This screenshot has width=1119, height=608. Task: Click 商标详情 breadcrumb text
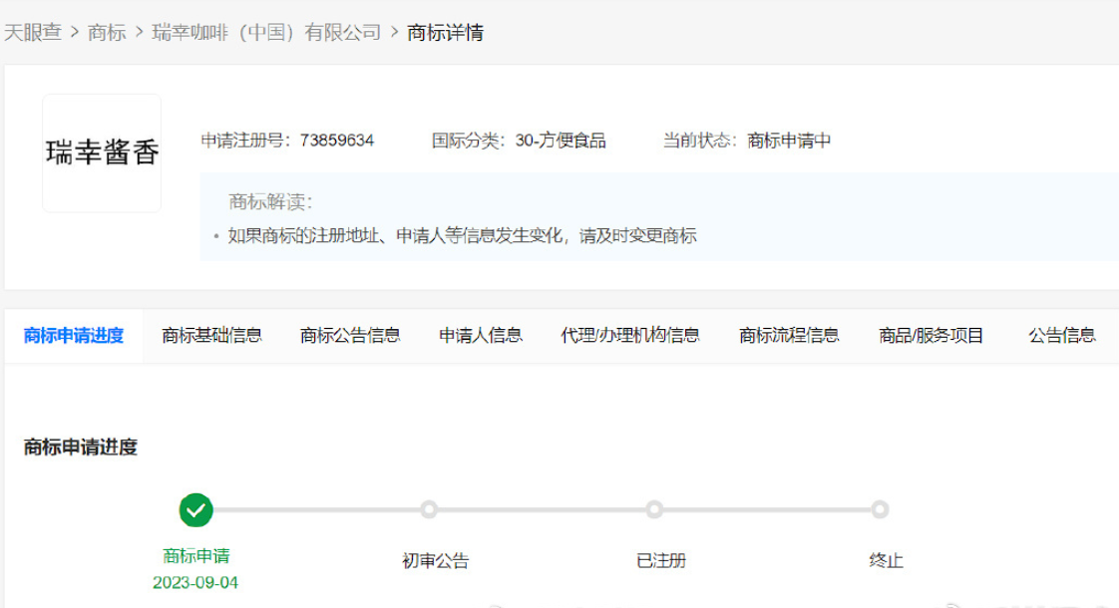[x=446, y=33]
